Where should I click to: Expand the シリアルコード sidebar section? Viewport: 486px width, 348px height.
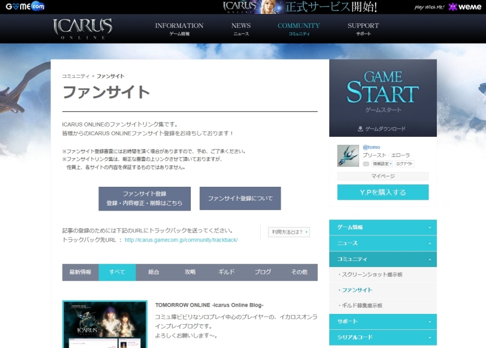click(x=383, y=338)
